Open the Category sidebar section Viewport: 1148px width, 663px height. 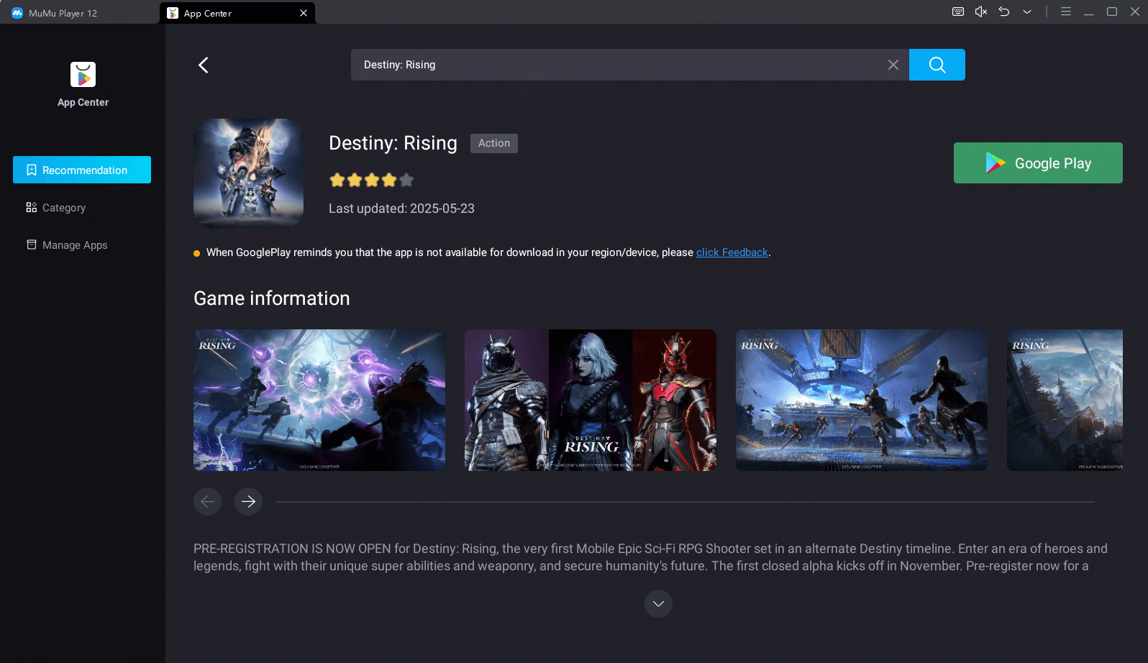(82, 207)
